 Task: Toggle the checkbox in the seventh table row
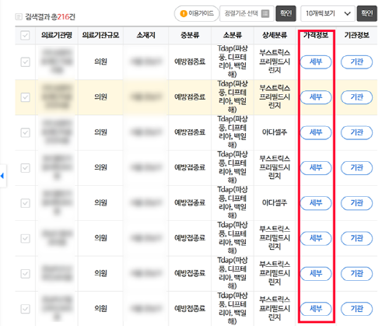click(25, 274)
